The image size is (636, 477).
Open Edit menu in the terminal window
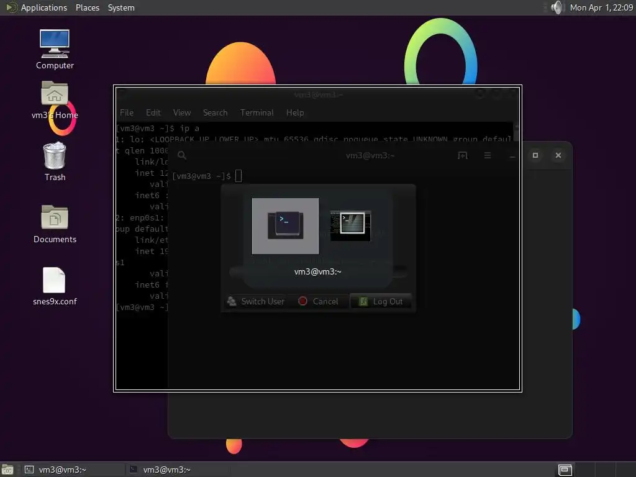tap(153, 112)
